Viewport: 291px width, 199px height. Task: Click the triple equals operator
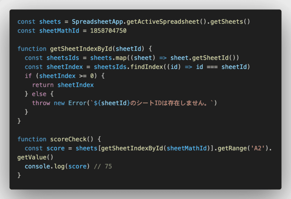click(x=212, y=67)
